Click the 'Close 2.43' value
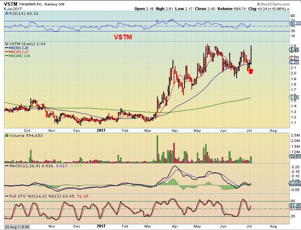 tap(205, 9)
